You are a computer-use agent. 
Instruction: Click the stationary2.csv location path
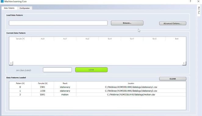pyautogui.click(x=131, y=91)
